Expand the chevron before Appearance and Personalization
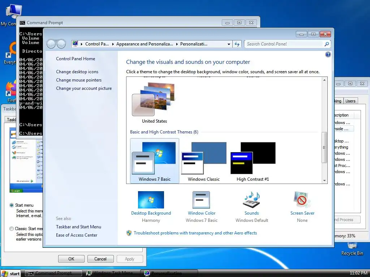This screenshot has height=277, width=370. [113, 44]
